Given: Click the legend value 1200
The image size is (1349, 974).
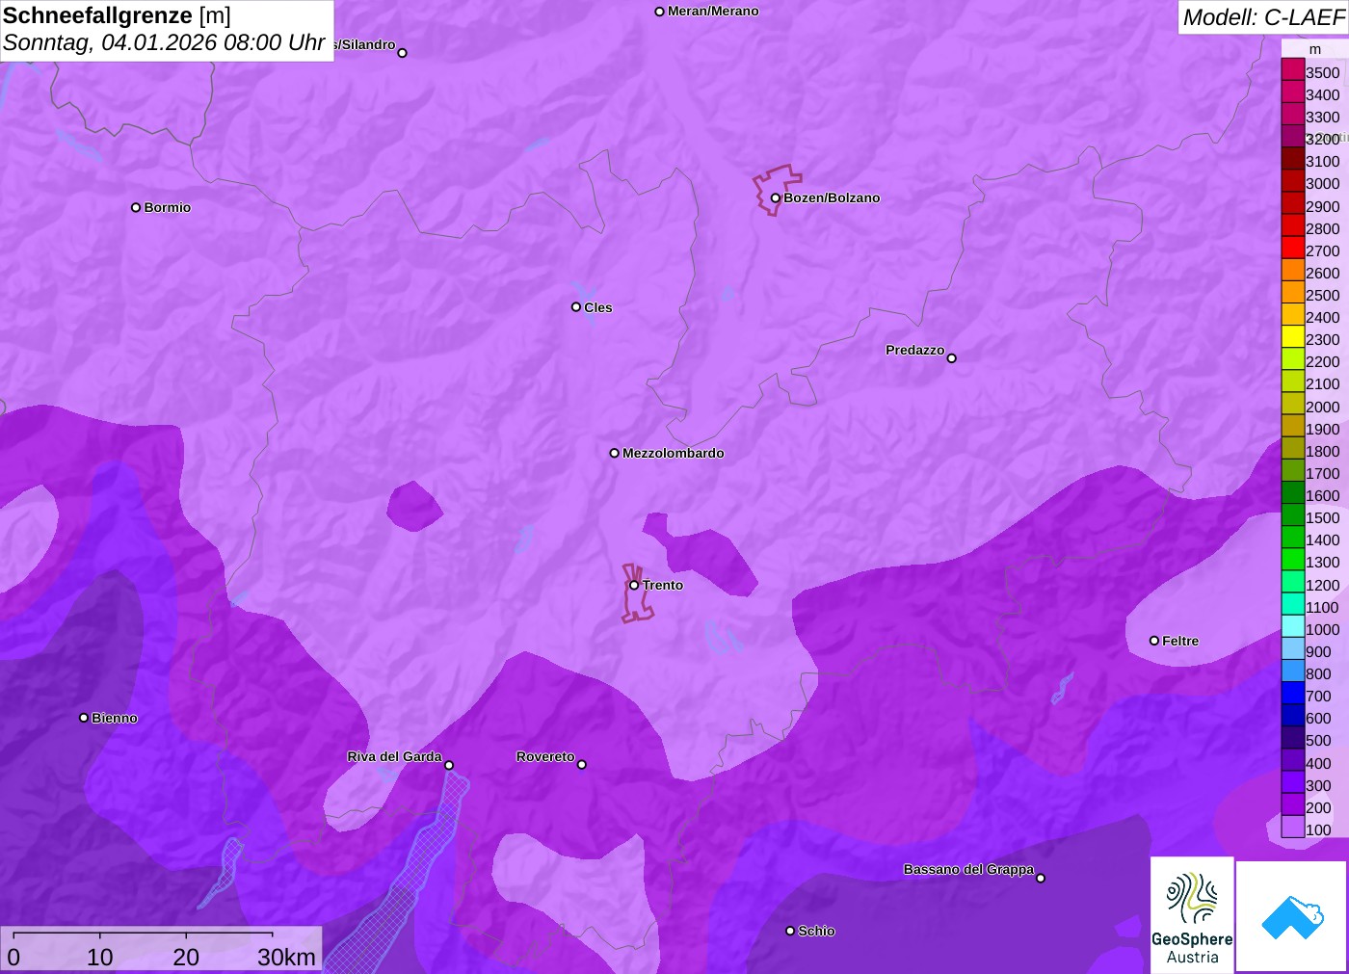Looking at the screenshot, I should (x=1323, y=585).
